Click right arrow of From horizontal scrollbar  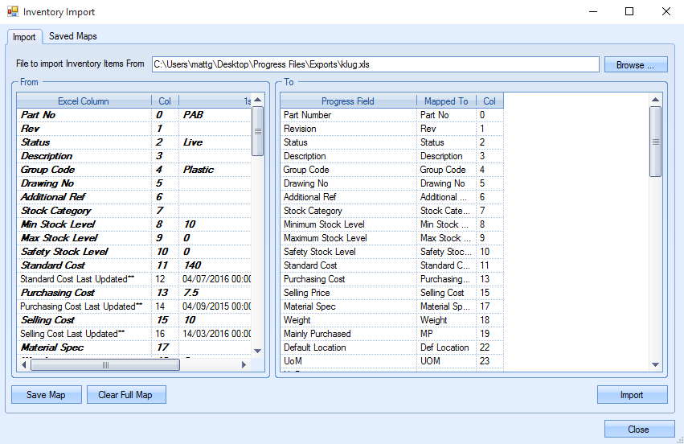pos(244,364)
